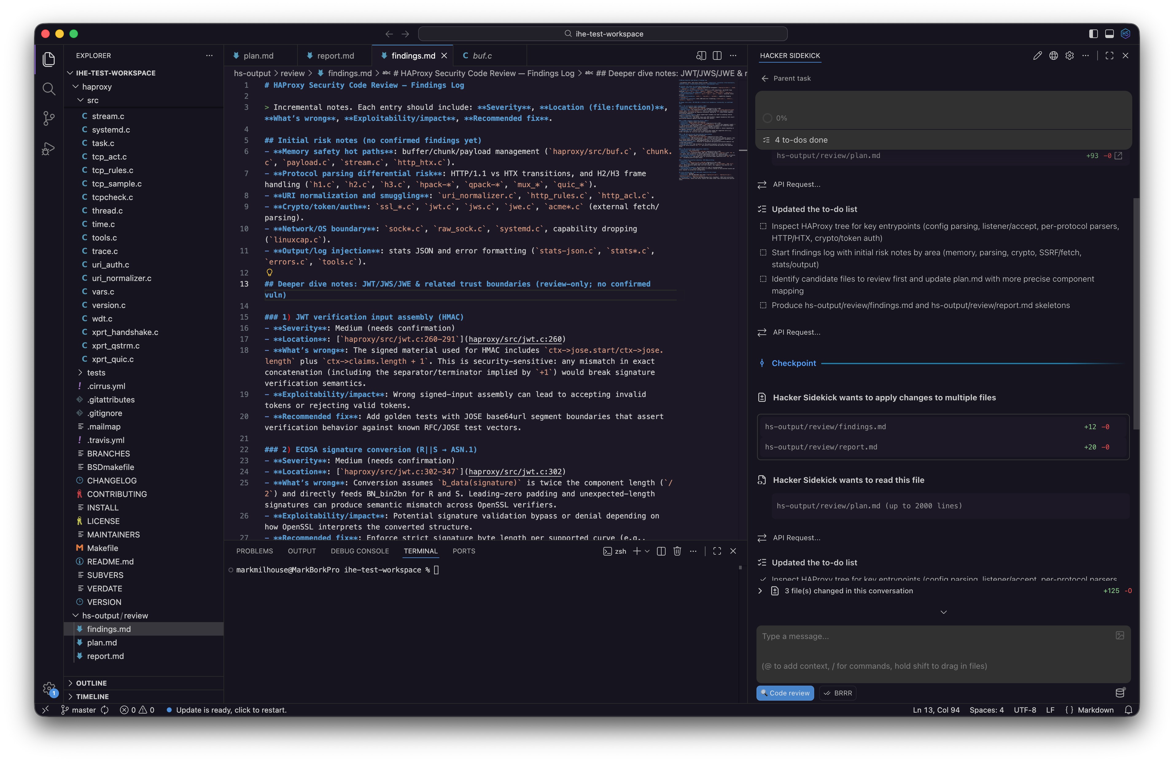Select the Code review mode button
This screenshot has height=762, width=1174.
785,693
